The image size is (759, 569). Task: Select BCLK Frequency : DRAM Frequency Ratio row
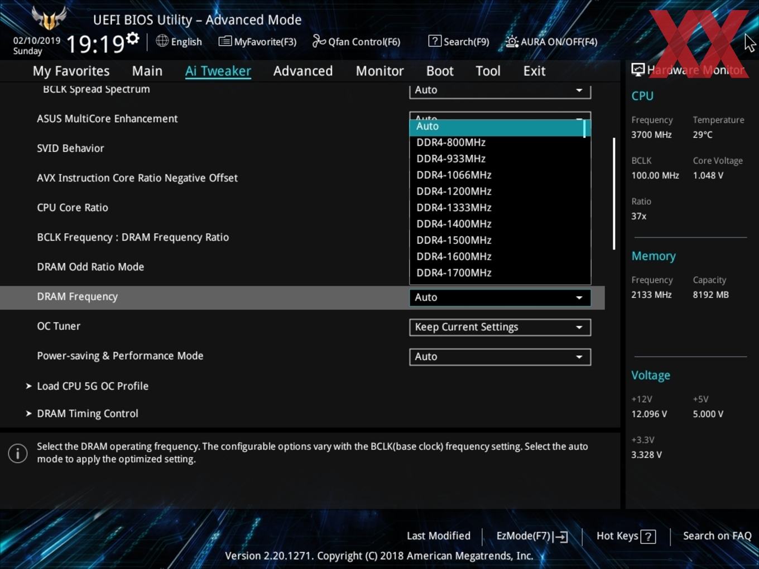pos(133,237)
